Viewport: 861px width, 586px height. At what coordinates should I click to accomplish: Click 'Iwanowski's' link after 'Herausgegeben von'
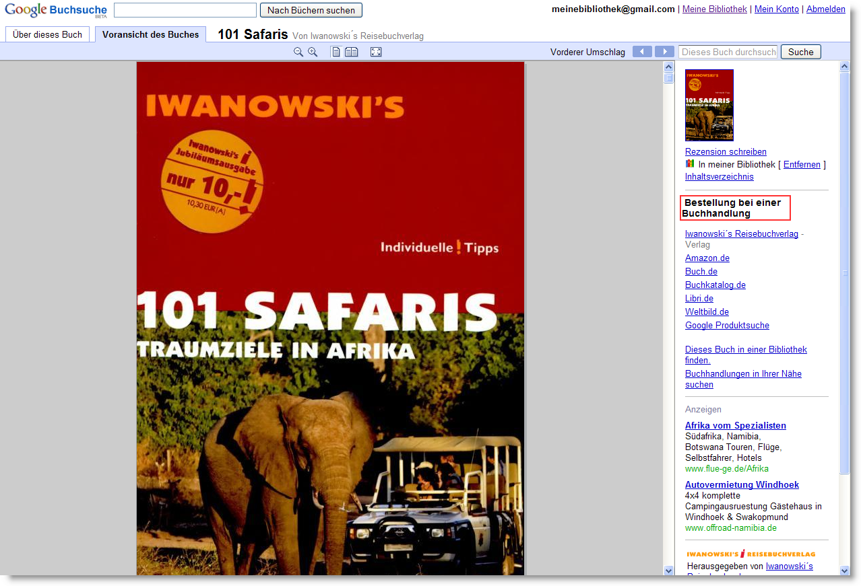pyautogui.click(x=790, y=566)
